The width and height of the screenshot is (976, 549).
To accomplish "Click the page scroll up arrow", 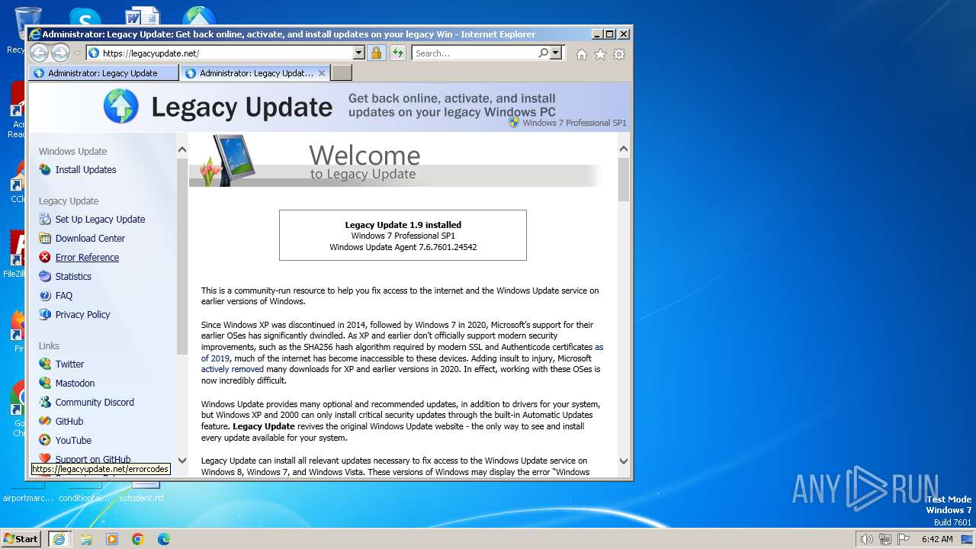I will 624,149.
